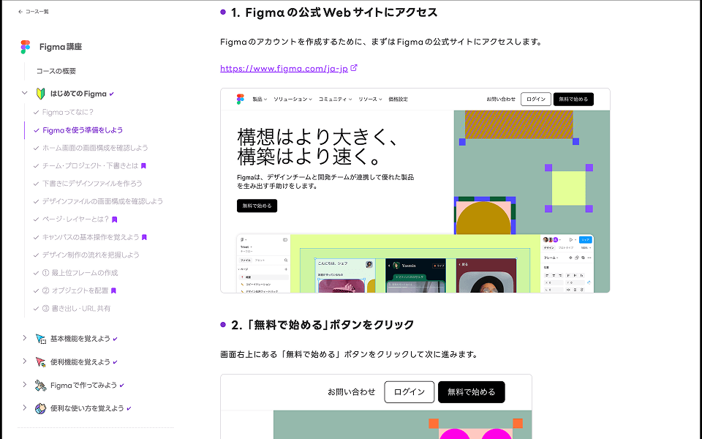Expand the 基本機能を覚えよう section chevron
The width and height of the screenshot is (702, 439).
coord(24,338)
